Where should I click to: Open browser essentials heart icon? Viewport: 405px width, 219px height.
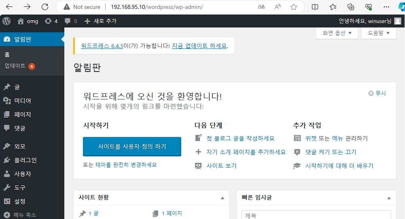click(x=369, y=7)
